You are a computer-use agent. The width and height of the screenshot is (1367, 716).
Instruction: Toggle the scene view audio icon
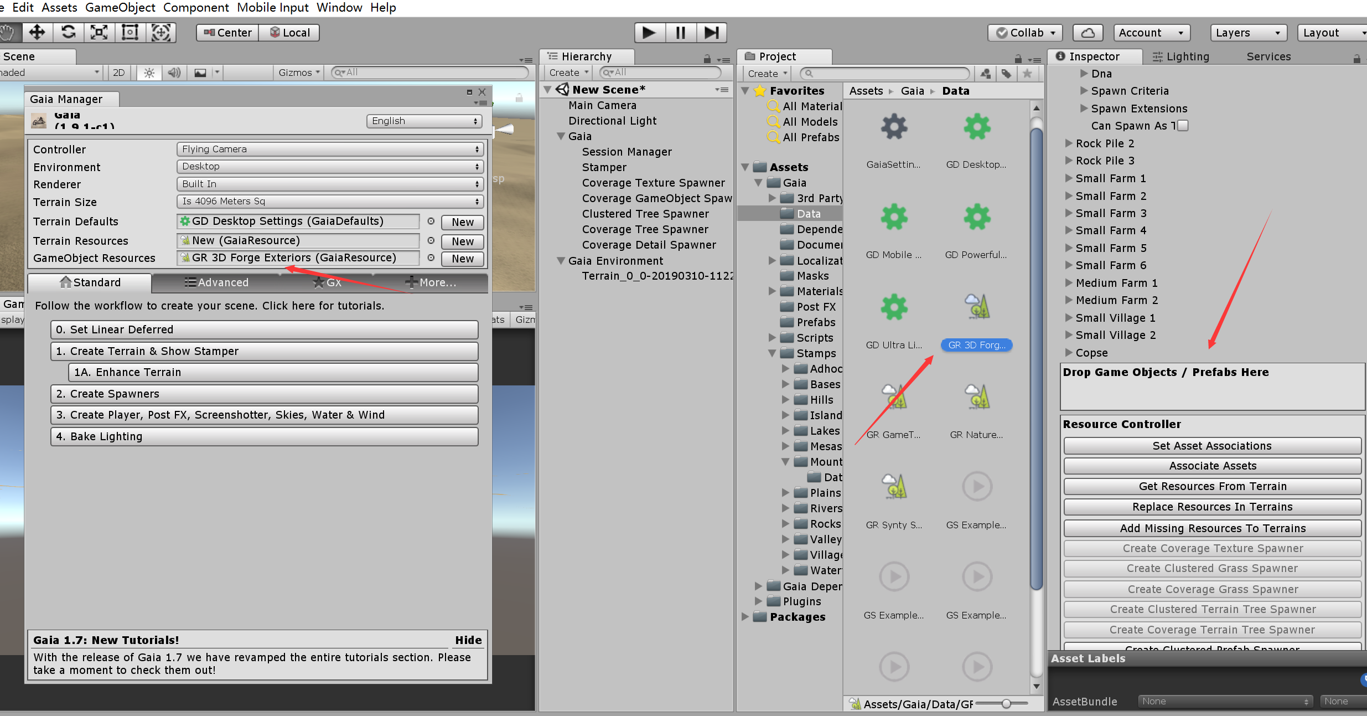pos(174,72)
